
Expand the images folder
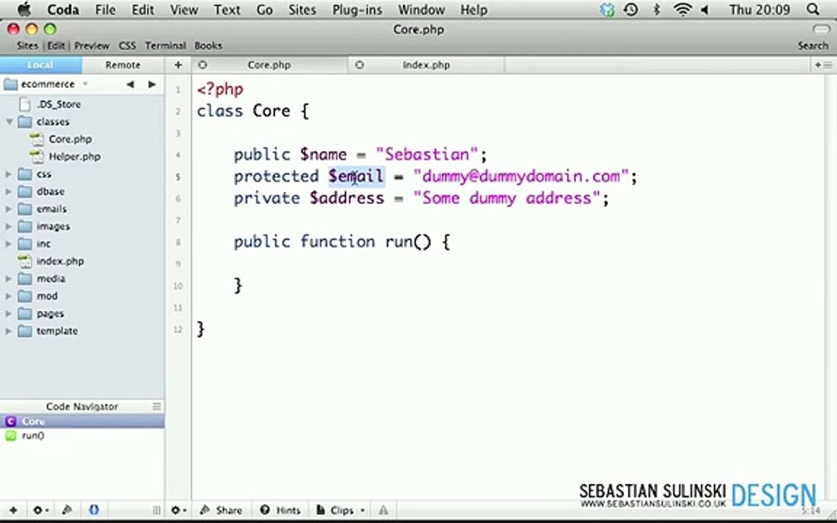[x=9, y=227]
